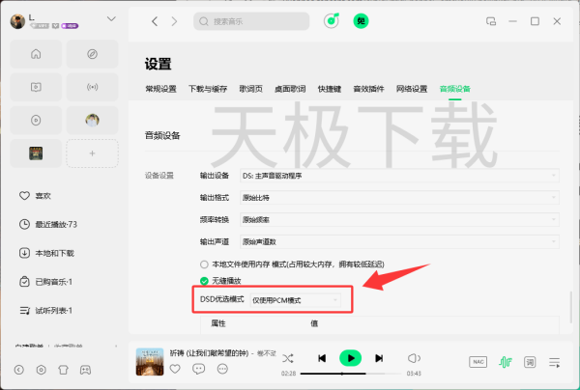Click the volume speaker icon
Screen dimensions: 580x390
click(414, 358)
